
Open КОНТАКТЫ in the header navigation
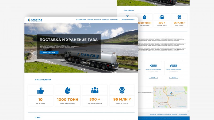pyautogui.click(x=114, y=20)
